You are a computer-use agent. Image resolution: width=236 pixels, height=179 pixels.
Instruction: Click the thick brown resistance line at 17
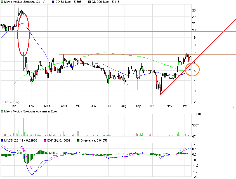pos(126,54)
